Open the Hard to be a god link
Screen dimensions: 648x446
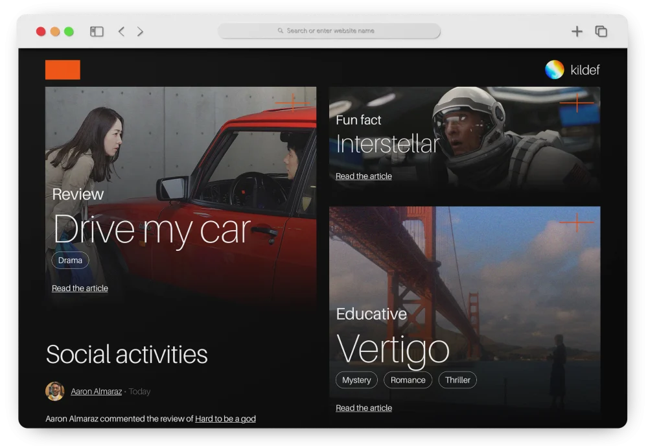226,419
